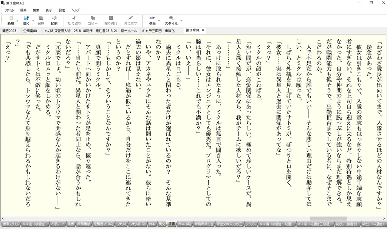387x229 pixels.
Task: Select the 黒板 style tab
Action: click(71, 224)
